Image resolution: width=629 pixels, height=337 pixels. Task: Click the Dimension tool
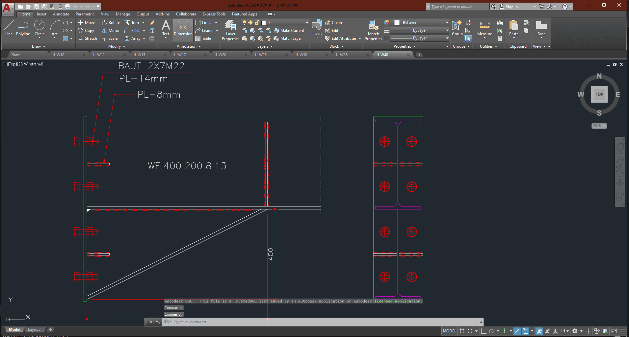coord(183,28)
